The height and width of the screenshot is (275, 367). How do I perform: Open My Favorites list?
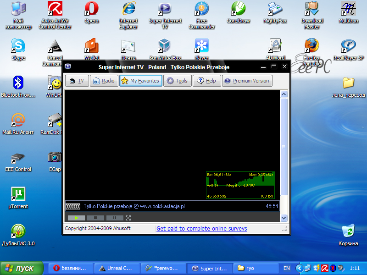(x=140, y=81)
